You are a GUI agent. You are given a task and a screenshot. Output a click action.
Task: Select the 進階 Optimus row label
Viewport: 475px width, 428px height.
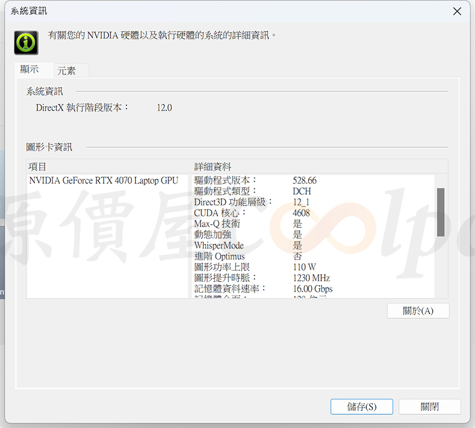pos(219,256)
